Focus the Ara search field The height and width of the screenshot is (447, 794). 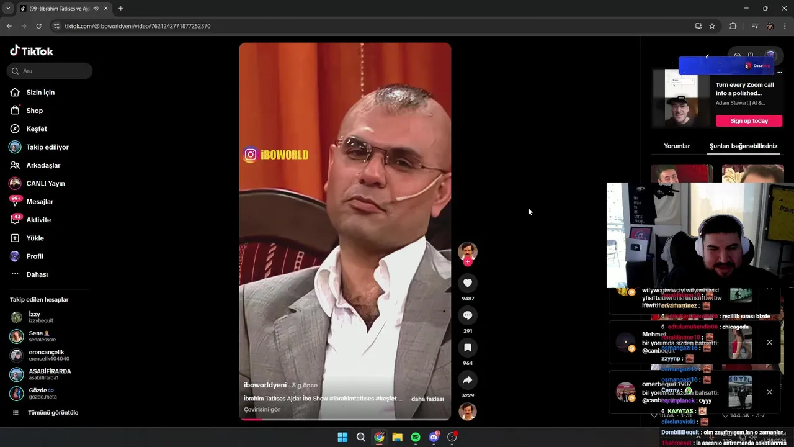[50, 71]
